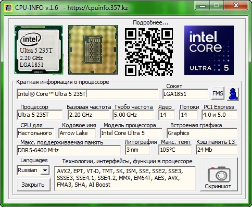Click the Модель процессора field

pyautogui.click(x=131, y=133)
